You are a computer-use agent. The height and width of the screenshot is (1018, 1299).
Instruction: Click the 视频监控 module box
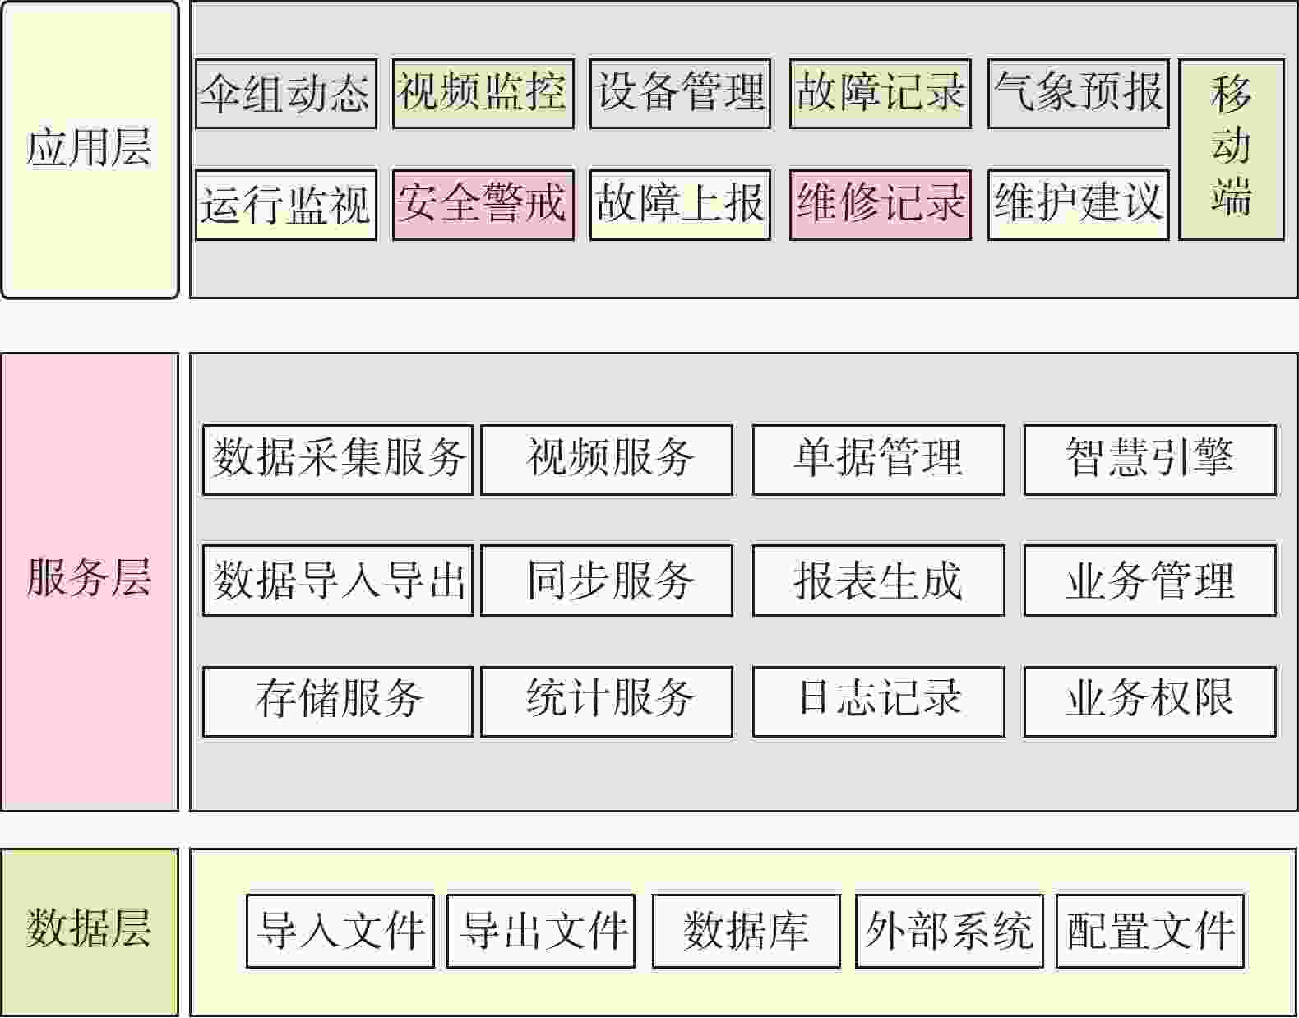[x=483, y=93]
